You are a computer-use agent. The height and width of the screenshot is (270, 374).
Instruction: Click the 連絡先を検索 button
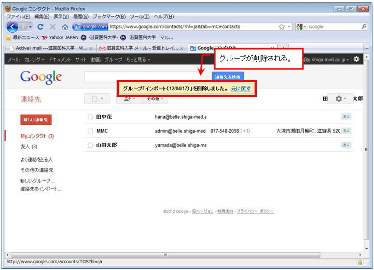pos(228,77)
